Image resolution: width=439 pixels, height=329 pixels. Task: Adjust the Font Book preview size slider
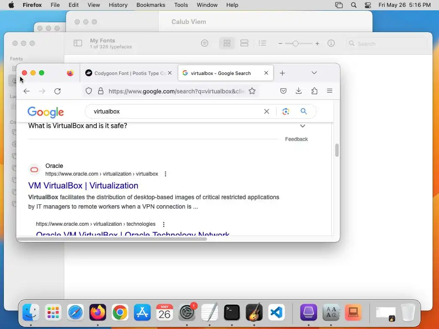295,44
